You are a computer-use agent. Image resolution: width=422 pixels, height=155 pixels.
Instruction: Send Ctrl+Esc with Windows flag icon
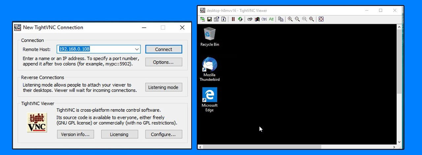(257, 19)
